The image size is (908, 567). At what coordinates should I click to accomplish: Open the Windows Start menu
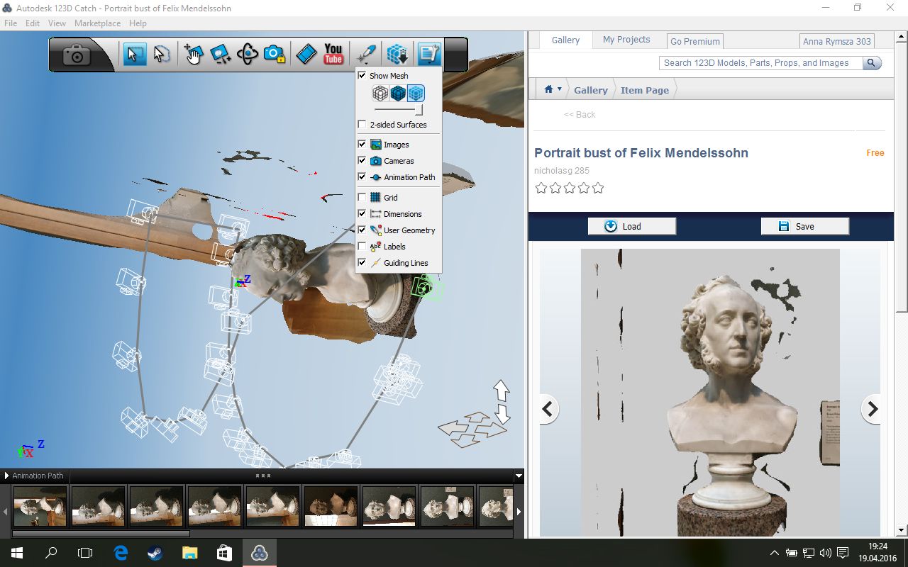point(17,553)
